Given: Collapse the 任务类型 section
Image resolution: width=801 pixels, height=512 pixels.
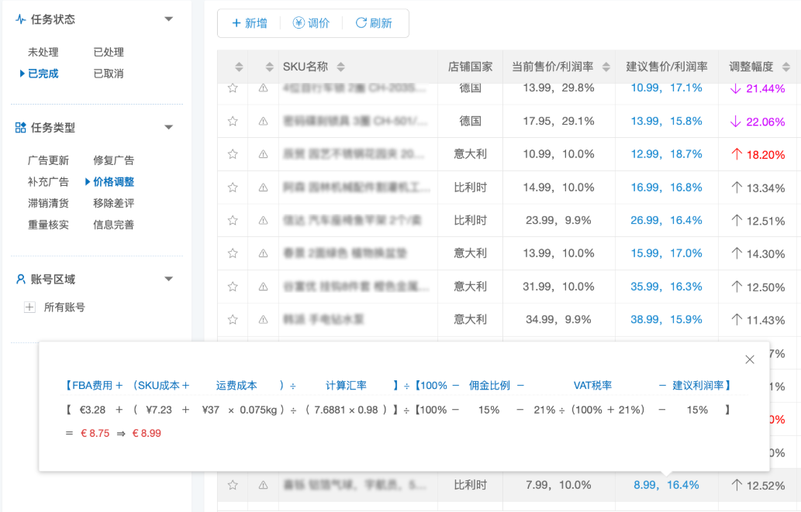Looking at the screenshot, I should pos(168,128).
